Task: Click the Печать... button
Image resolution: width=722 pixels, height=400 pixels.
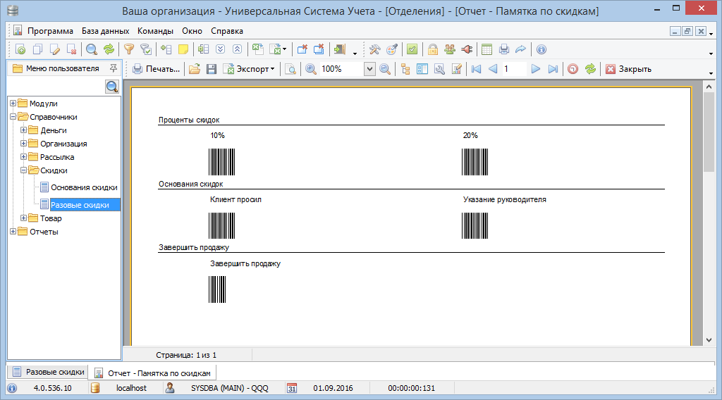Action: 157,69
